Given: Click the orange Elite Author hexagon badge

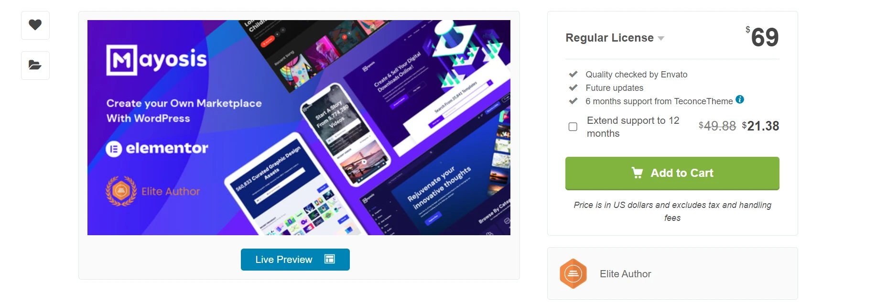Looking at the screenshot, I should point(573,274).
